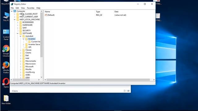Click "(value not set)" data cell
The image size is (198, 111).
click(120, 15)
